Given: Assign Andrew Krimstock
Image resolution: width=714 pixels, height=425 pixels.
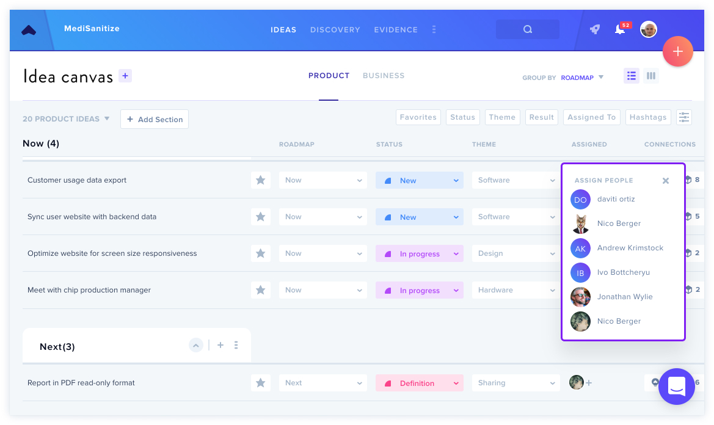Looking at the screenshot, I should point(630,248).
